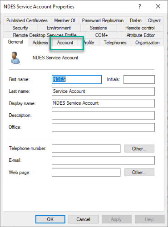Switch to the Sessions tab
The image size is (168, 227).
[x=99, y=28]
